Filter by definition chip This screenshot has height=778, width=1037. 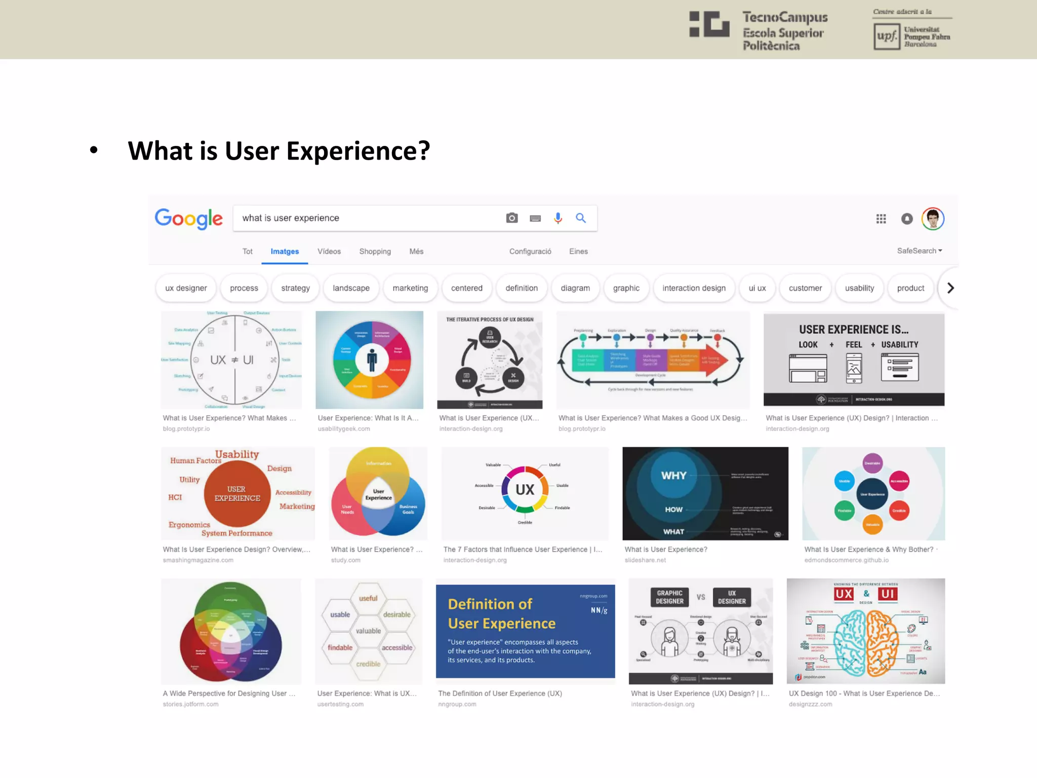(522, 288)
